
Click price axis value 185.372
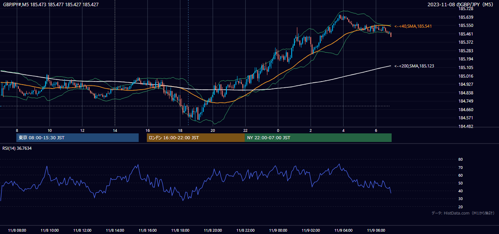[466, 42]
